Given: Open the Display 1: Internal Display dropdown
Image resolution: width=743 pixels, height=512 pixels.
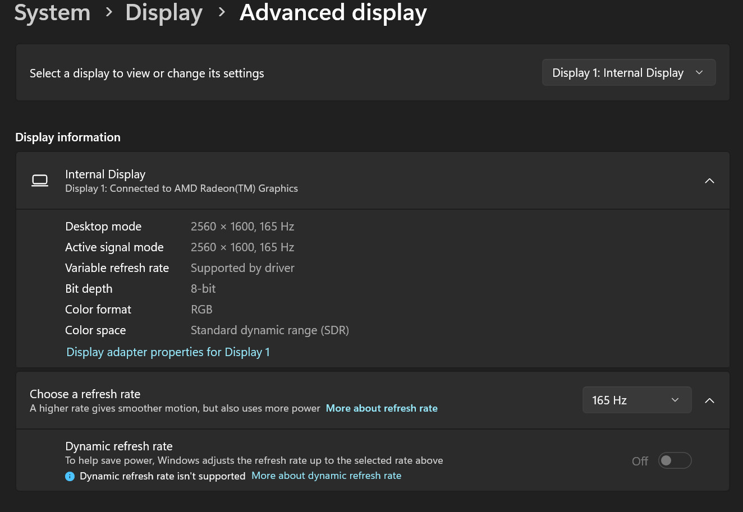Looking at the screenshot, I should point(629,72).
